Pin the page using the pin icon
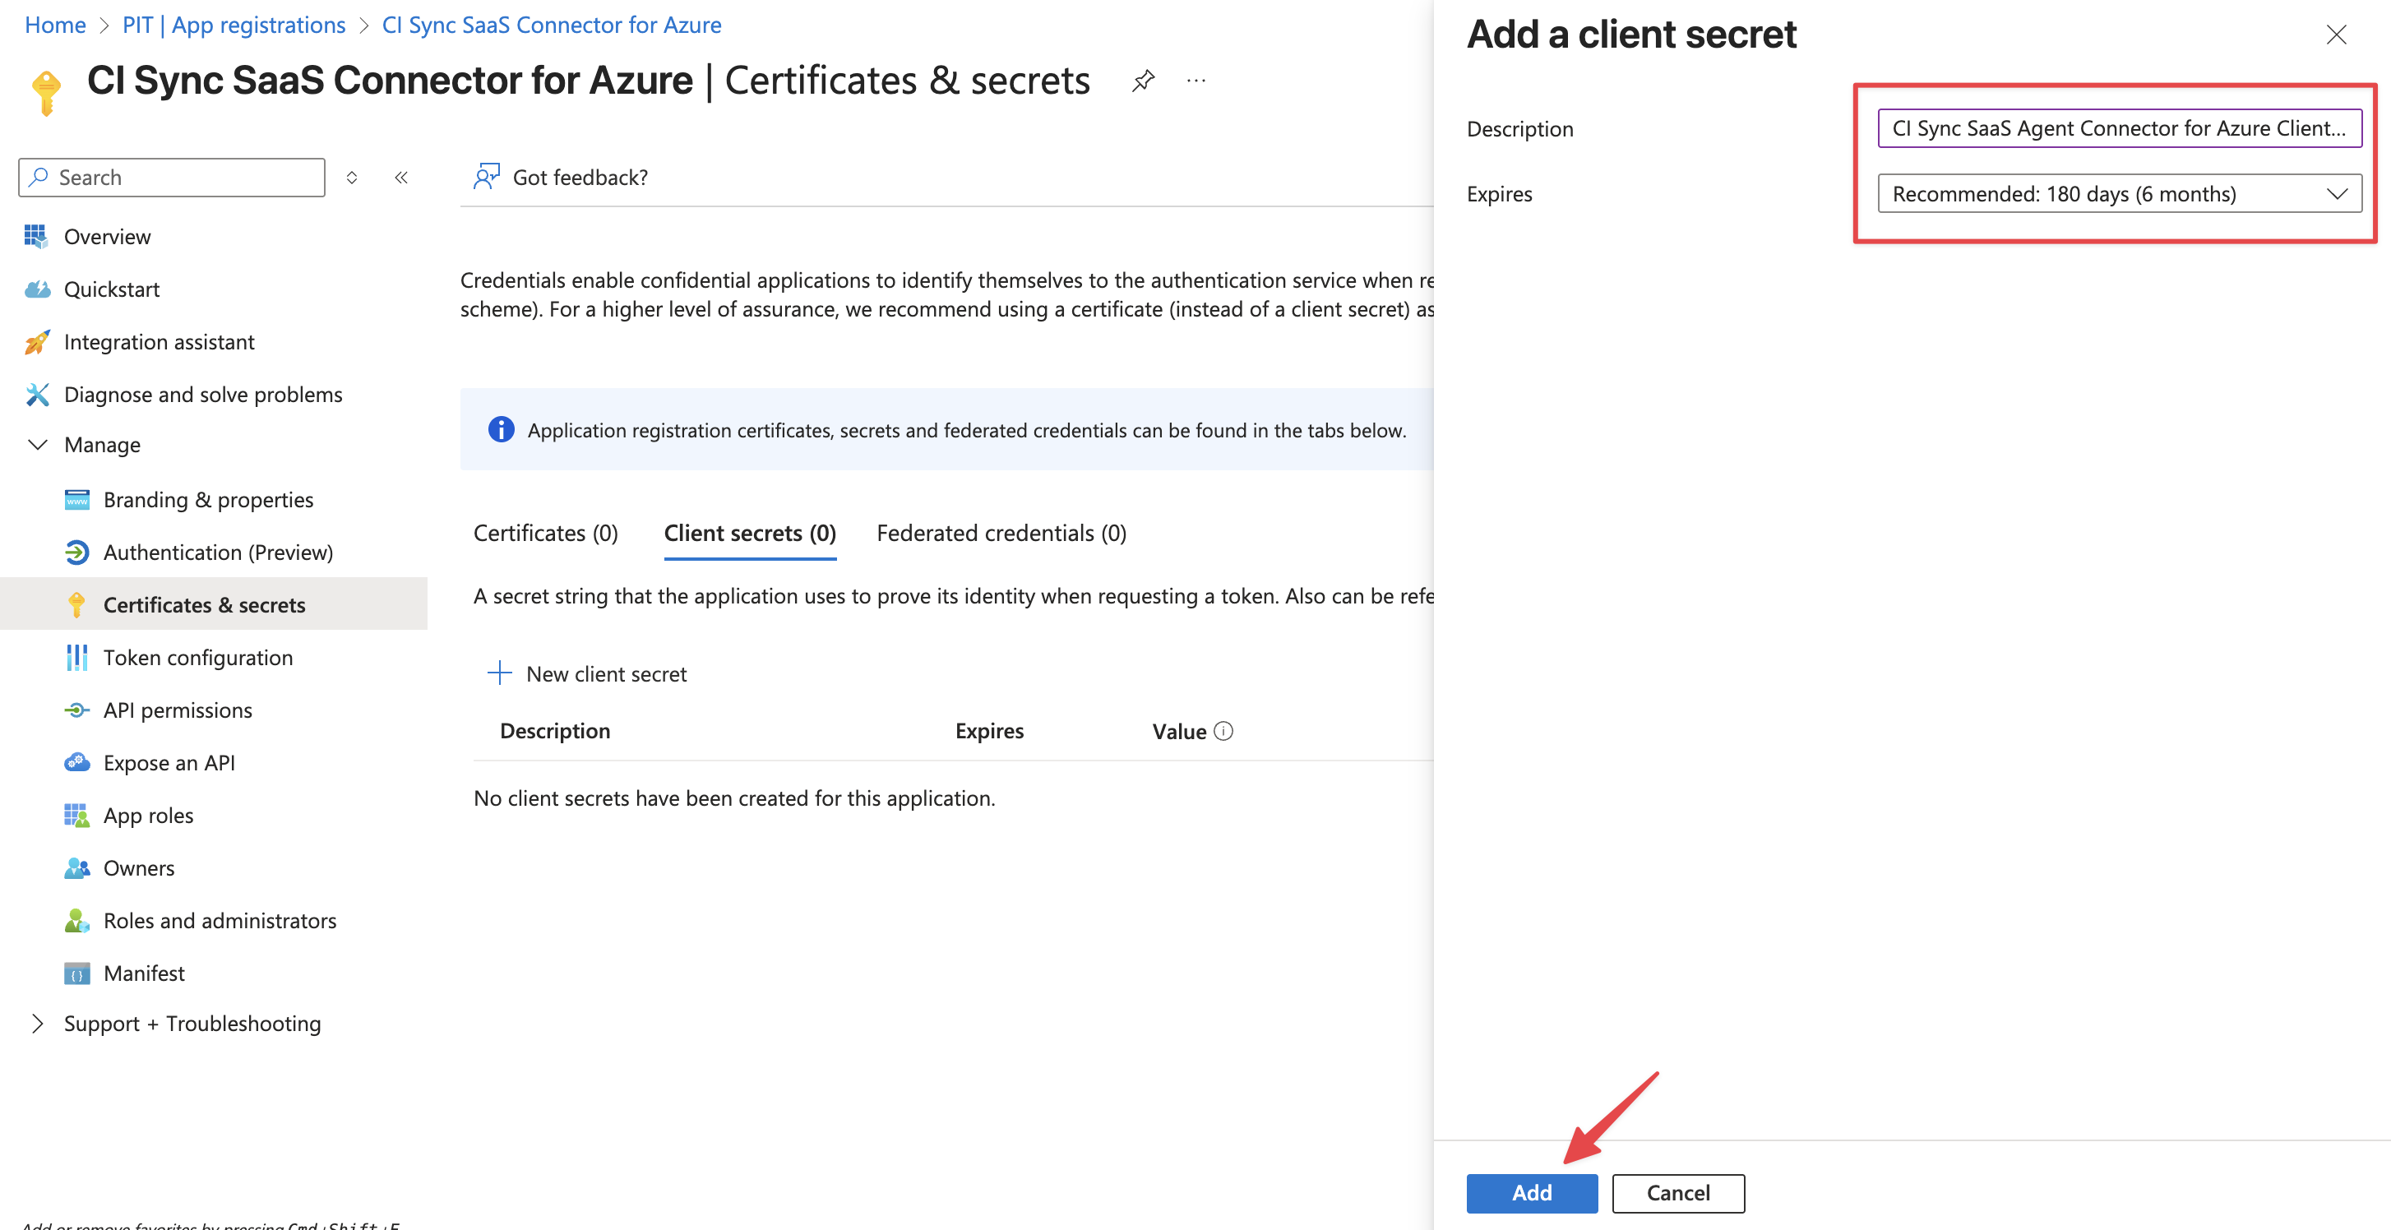 tap(1143, 81)
